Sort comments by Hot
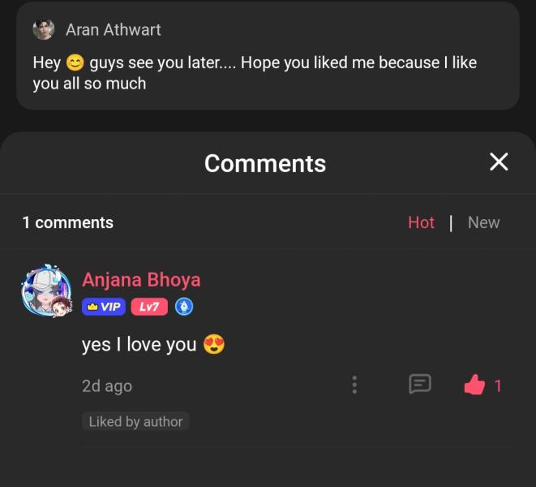 (x=421, y=222)
